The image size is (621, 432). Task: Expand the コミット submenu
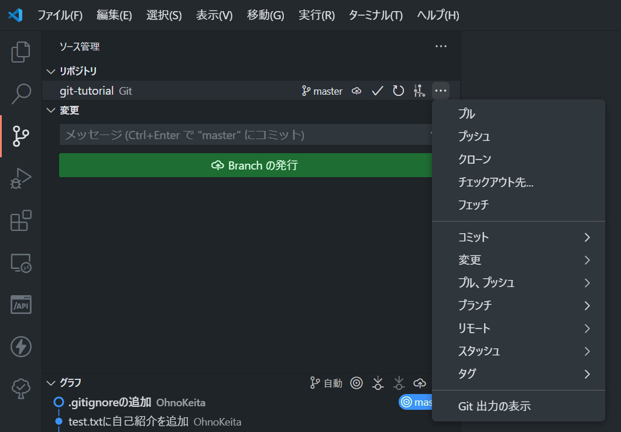[x=519, y=237]
